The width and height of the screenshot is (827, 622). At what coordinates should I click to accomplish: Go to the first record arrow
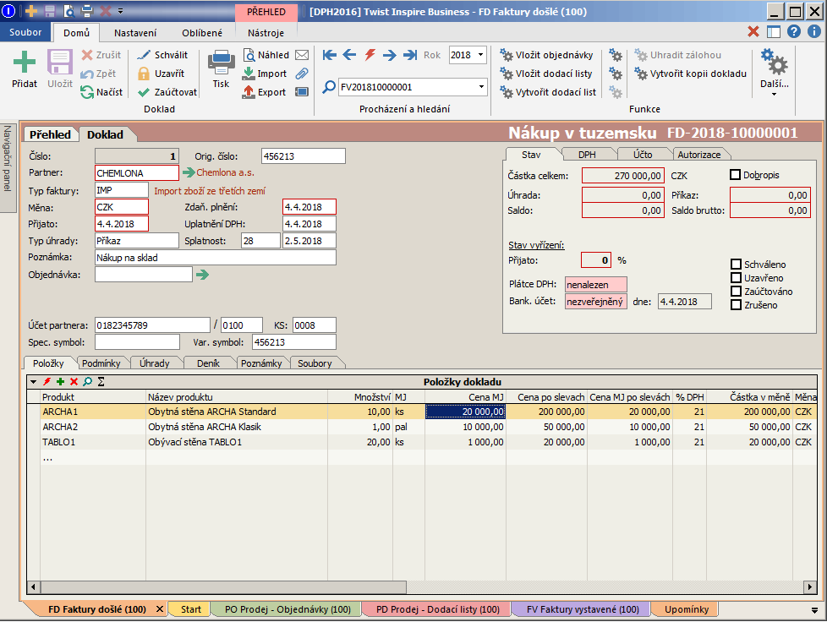(x=330, y=55)
